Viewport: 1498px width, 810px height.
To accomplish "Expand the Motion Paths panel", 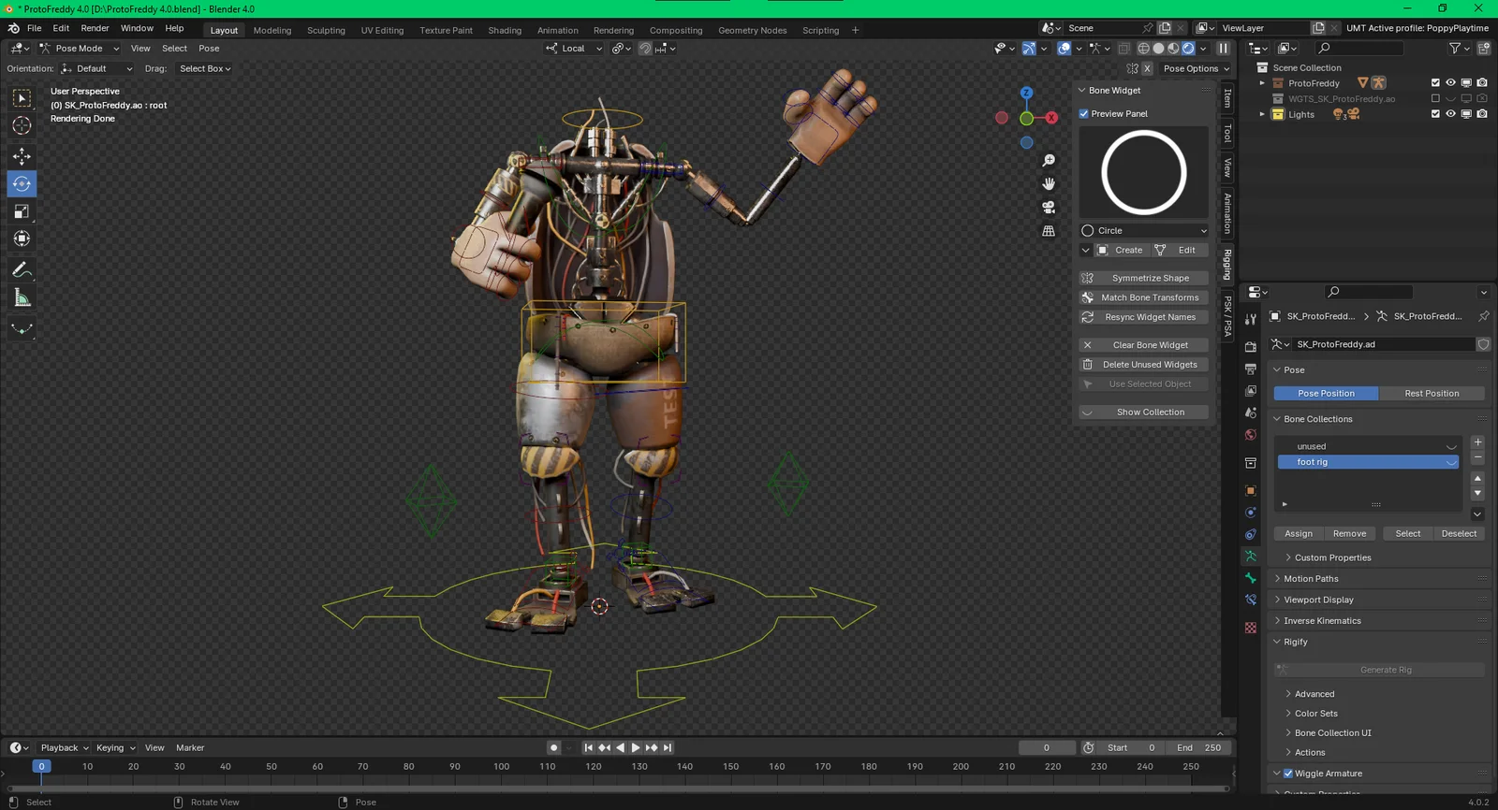I will click(1311, 578).
